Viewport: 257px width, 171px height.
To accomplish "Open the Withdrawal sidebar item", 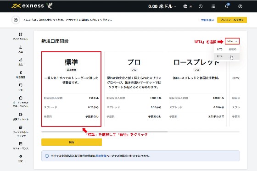I will point(21,62).
